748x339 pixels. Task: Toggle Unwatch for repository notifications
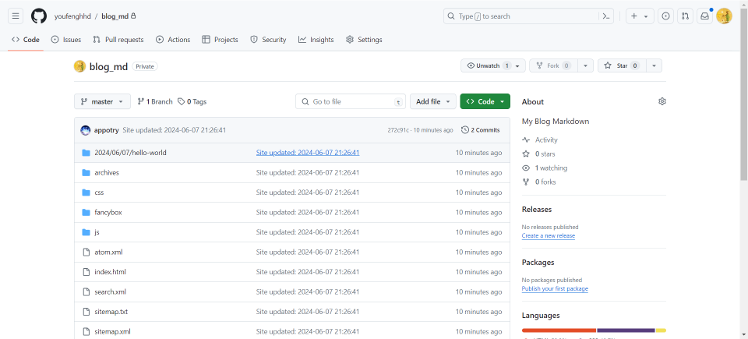pyautogui.click(x=488, y=65)
